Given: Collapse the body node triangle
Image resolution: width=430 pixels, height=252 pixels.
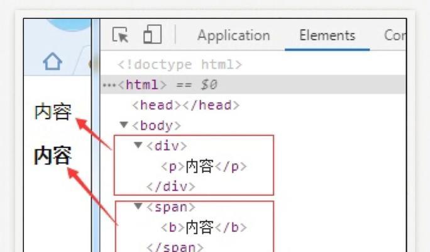Looking at the screenshot, I should (x=124, y=125).
